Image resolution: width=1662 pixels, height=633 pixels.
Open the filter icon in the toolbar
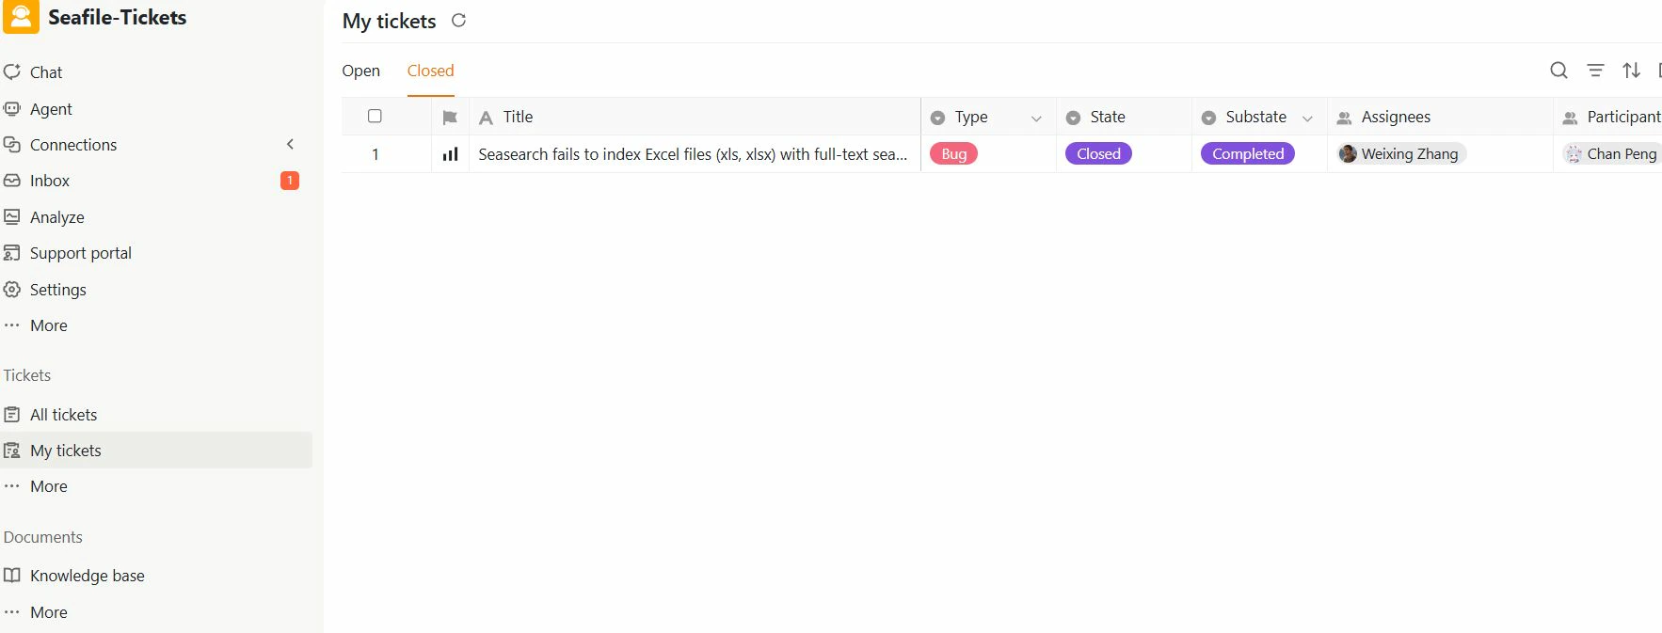1595,71
